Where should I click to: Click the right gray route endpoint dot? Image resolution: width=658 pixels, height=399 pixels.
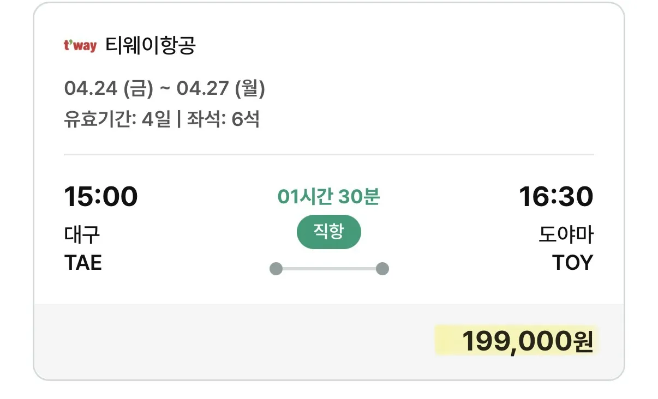382,268
